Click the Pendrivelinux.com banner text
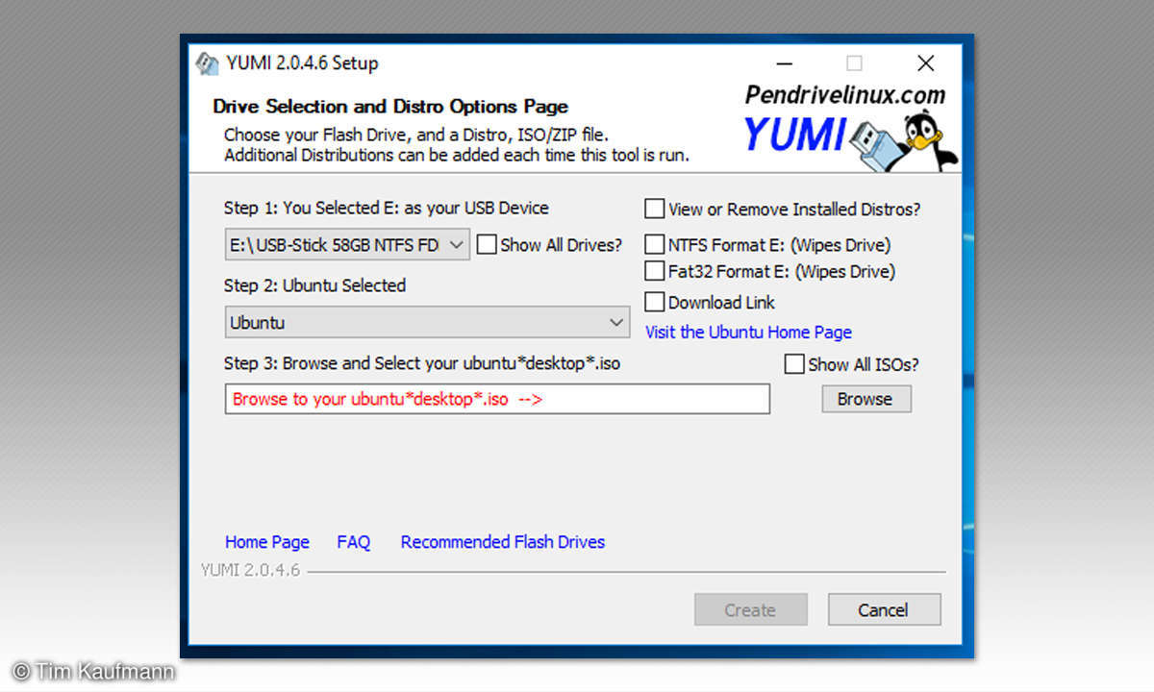The image size is (1154, 692). click(x=844, y=94)
